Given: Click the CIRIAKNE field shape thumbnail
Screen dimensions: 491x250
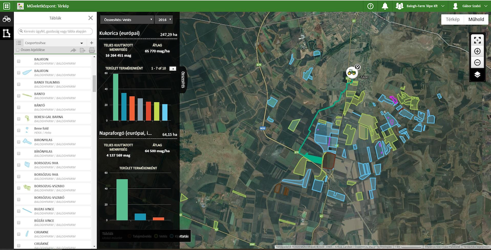Looking at the screenshot, I should (27, 234).
